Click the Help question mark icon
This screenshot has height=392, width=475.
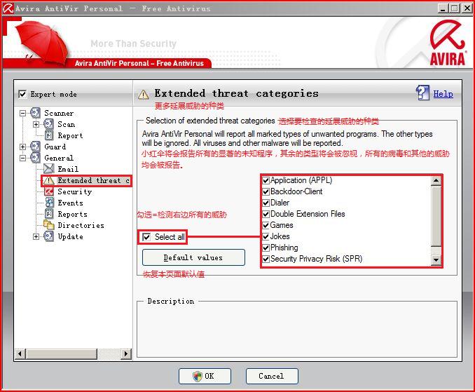[422, 93]
